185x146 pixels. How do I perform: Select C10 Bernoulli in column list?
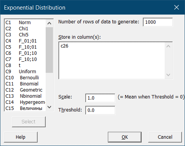(25, 78)
